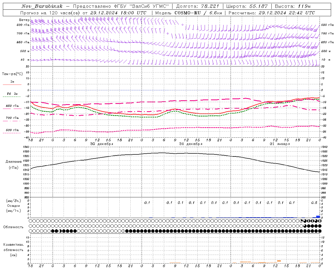Click the "0.5" three-hour precipitation value
This screenshot has height=268, width=335.
[x=314, y=203]
